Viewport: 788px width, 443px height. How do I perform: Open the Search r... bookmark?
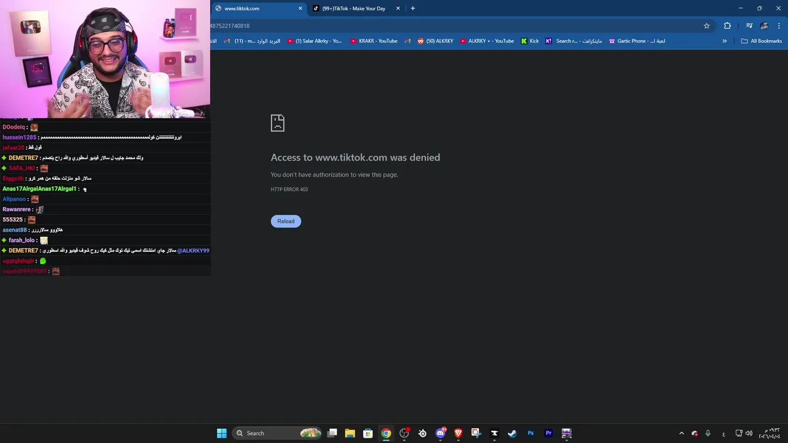pyautogui.click(x=574, y=41)
